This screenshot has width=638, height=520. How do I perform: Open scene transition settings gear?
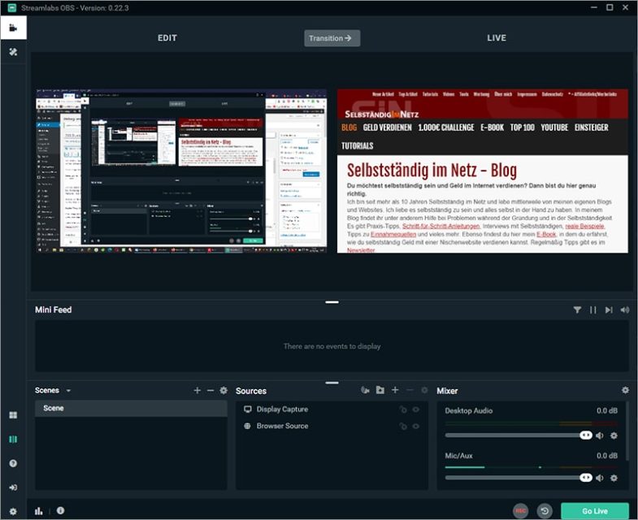[224, 390]
